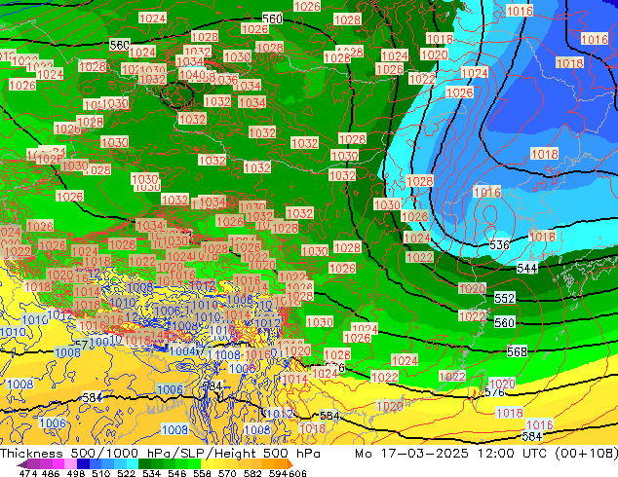Click the '552' height contour label
618x477 pixels.
coord(505,298)
